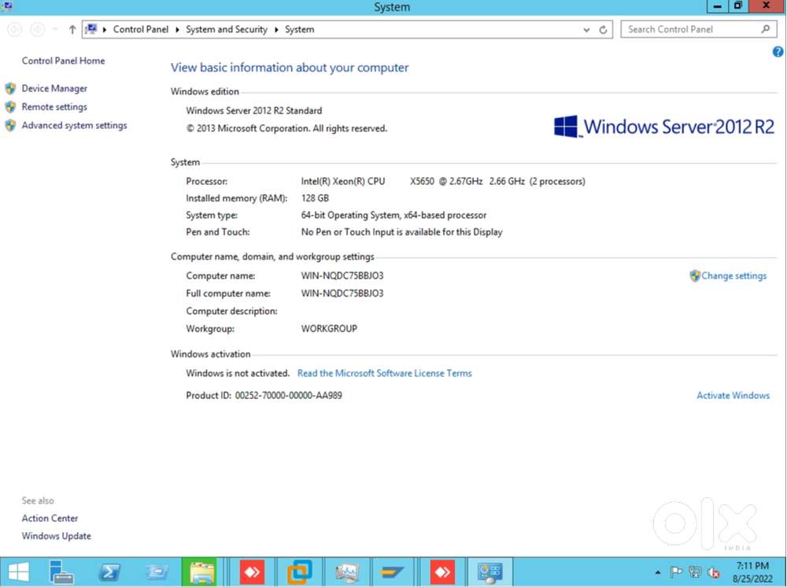The height and width of the screenshot is (587, 787).
Task: Click the Windows Start button
Action: tap(17, 572)
